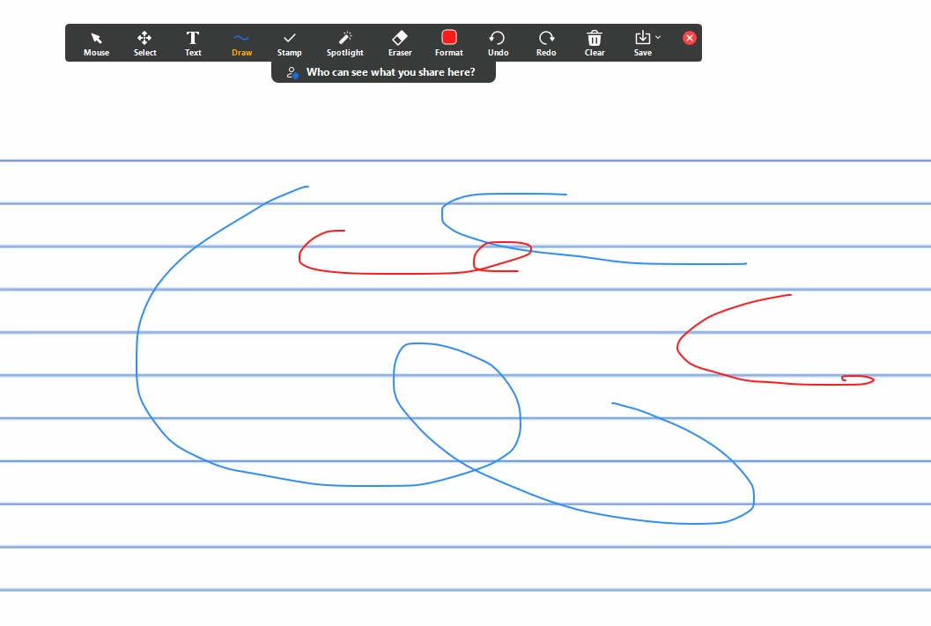Viewport: 931px width, 626px height.
Task: Switch to the Eraser tool
Action: pyautogui.click(x=400, y=43)
